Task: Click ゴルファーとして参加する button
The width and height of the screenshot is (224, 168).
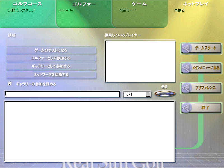Action: click(51, 58)
